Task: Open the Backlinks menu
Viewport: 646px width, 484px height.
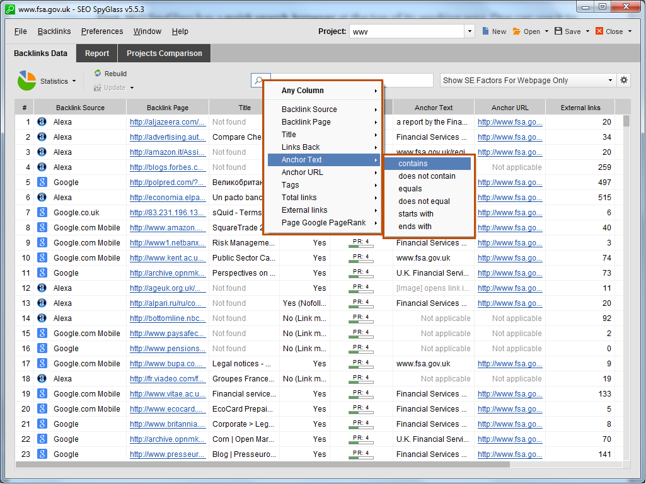Action: coord(54,31)
